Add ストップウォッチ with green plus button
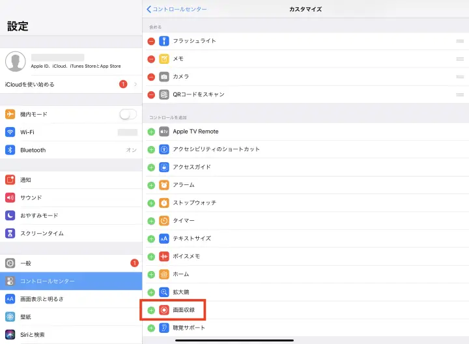The width and height of the screenshot is (469, 344). 151,203
